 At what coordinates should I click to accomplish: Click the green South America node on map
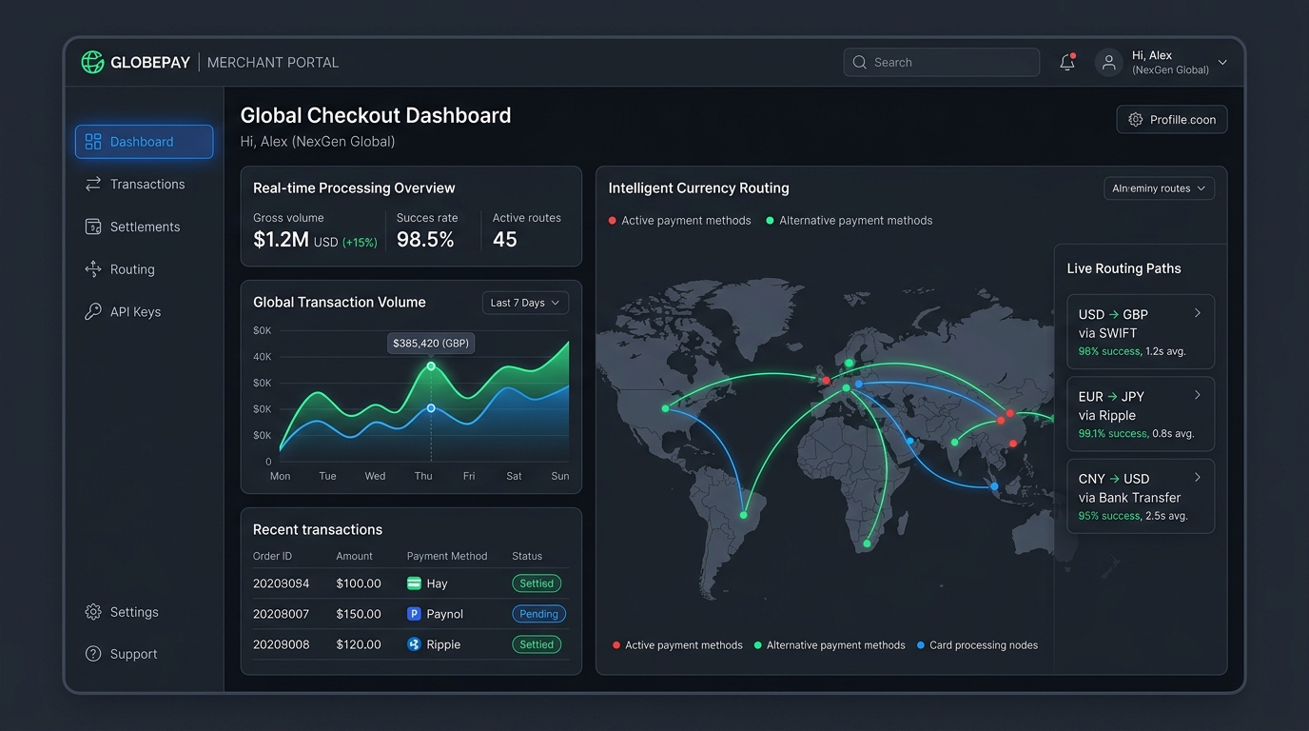tap(744, 515)
